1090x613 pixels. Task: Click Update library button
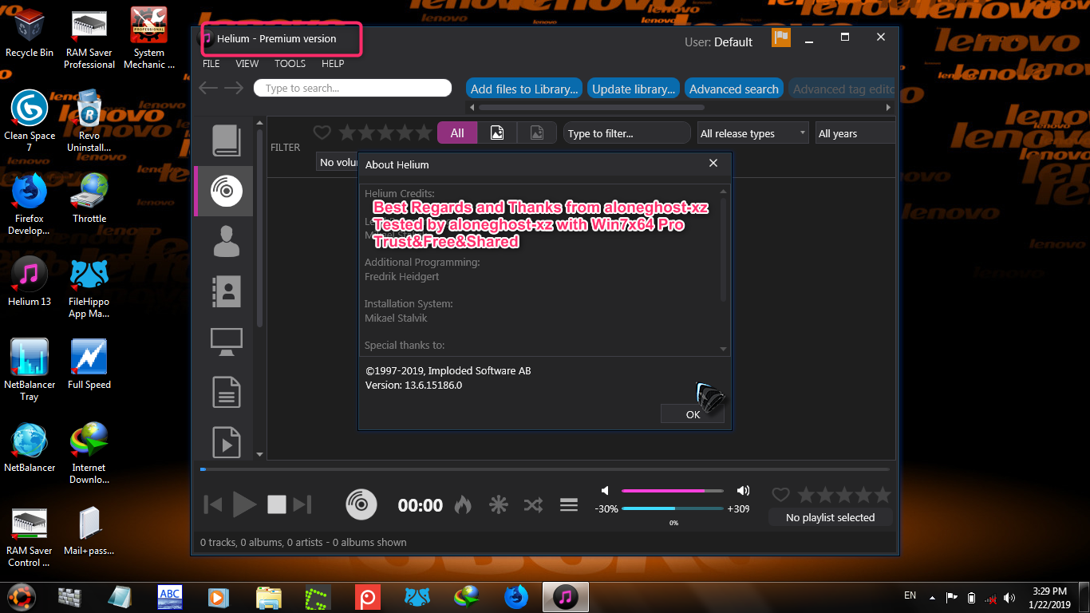pyautogui.click(x=634, y=89)
